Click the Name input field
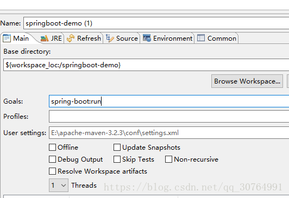Image resolution: width=289 pixels, height=198 pixels. tap(156, 23)
